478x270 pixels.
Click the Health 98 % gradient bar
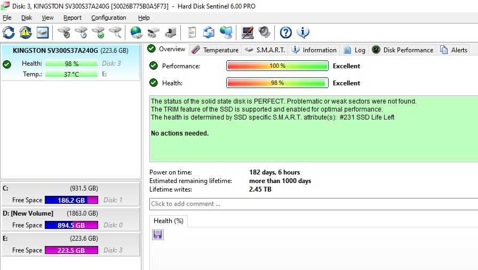(277, 83)
